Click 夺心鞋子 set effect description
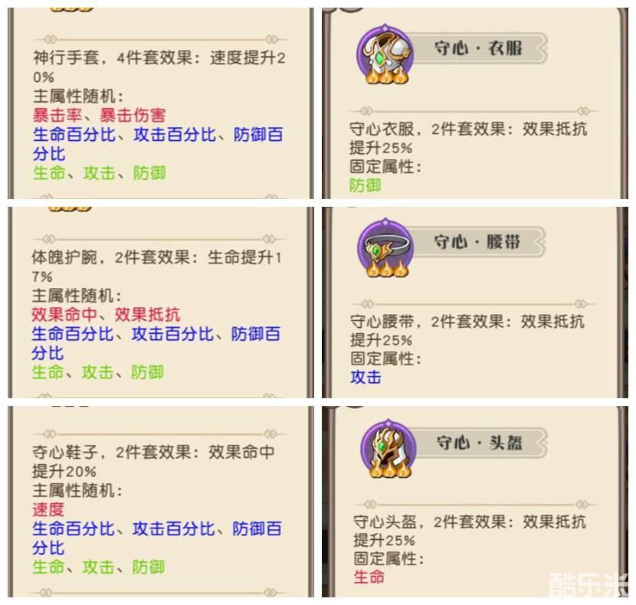The width and height of the screenshot is (636, 605). [x=154, y=462]
